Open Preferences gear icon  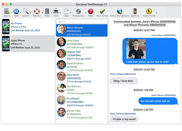78,11
